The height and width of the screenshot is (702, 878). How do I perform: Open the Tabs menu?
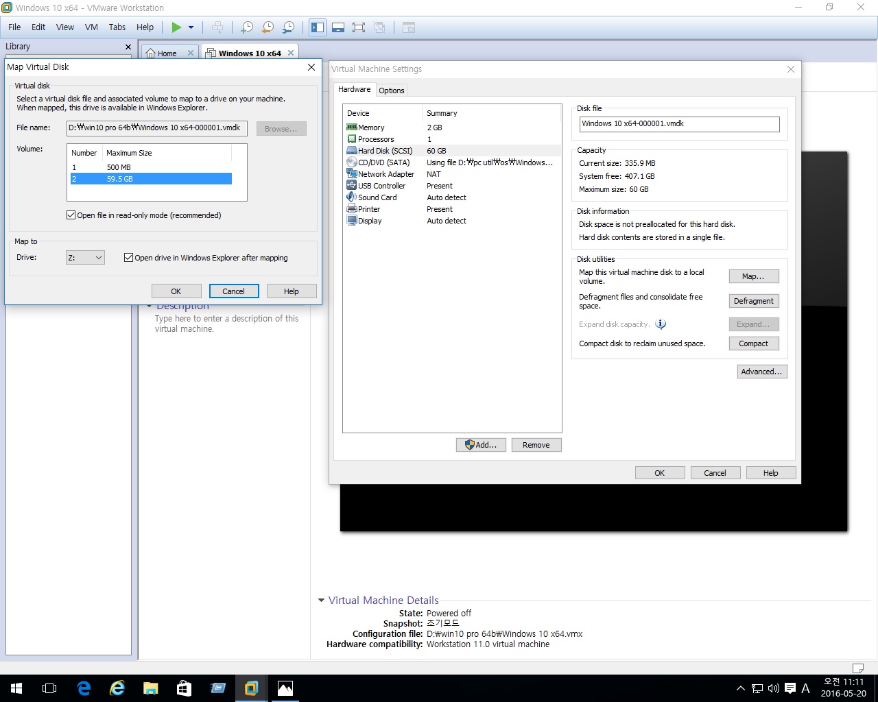117,27
